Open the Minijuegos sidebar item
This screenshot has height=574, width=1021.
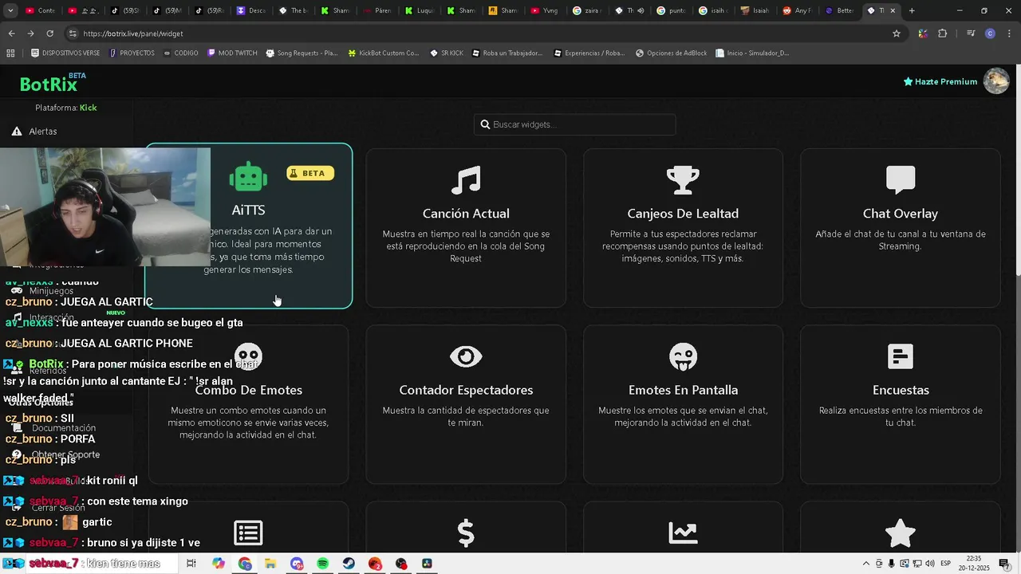point(51,291)
